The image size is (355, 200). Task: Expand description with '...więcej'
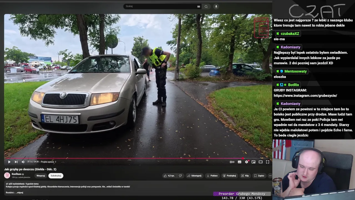point(19,192)
